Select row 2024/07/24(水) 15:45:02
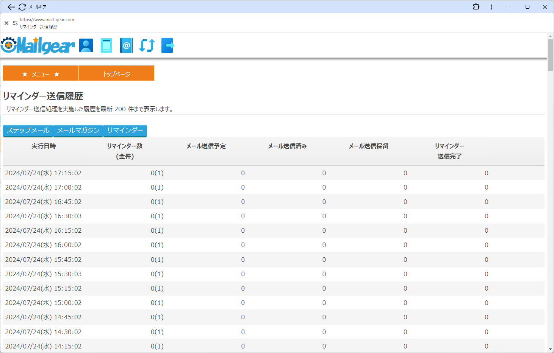 pyautogui.click(x=274, y=260)
